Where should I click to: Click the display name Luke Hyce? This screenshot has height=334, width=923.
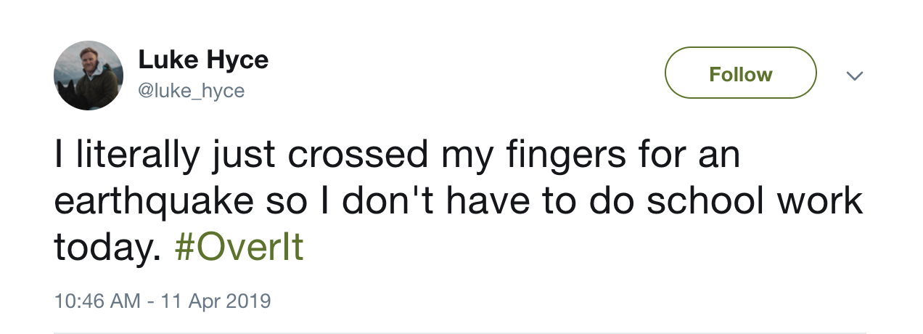203,60
